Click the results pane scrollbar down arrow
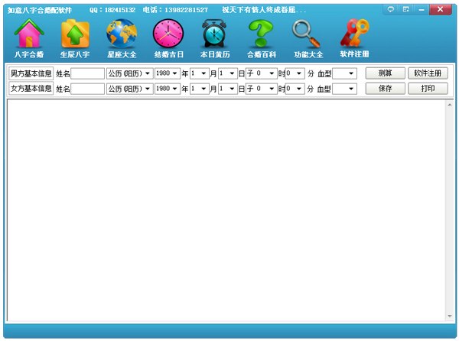This screenshot has width=459, height=341. click(x=449, y=316)
